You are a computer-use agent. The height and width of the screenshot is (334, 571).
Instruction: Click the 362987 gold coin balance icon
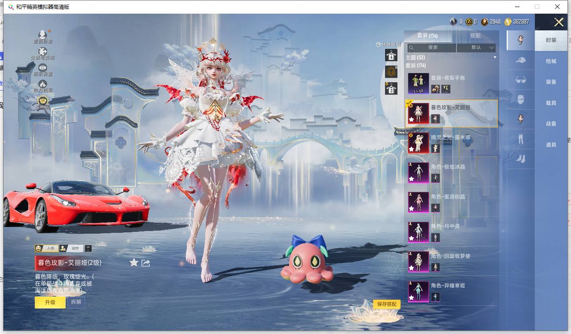pyautogui.click(x=508, y=22)
